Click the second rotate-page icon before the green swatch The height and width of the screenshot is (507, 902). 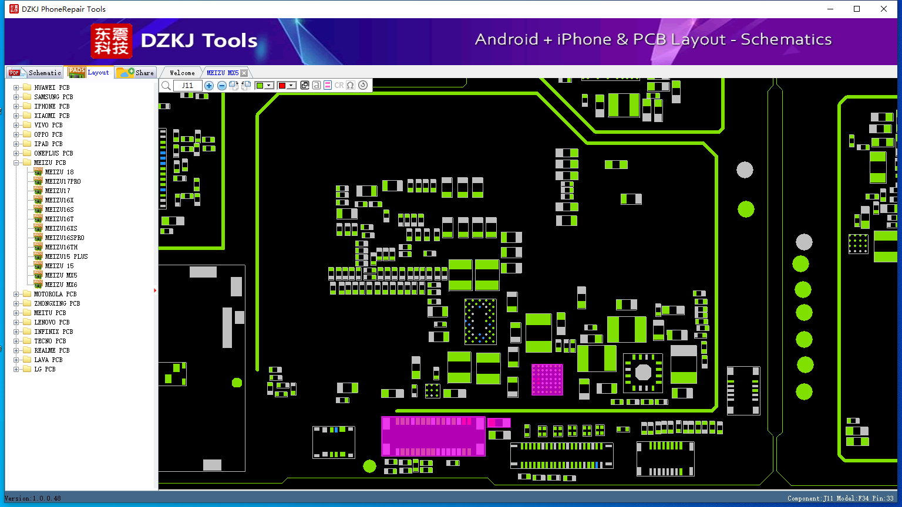click(246, 86)
